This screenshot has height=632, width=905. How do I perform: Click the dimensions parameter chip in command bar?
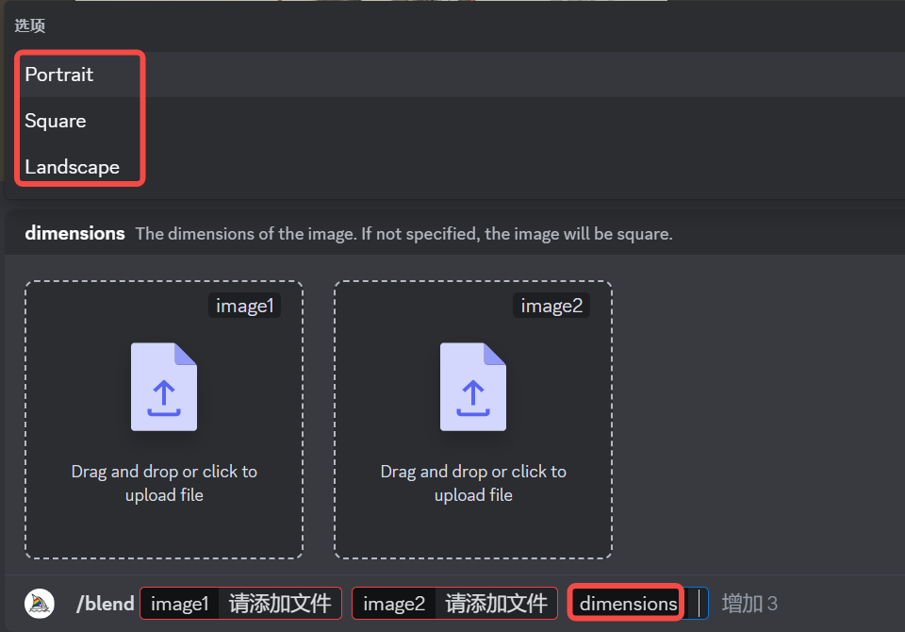pyautogui.click(x=627, y=604)
